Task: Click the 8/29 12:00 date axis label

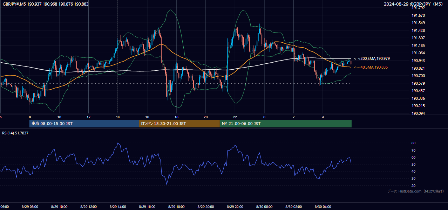Action: tap(89, 207)
